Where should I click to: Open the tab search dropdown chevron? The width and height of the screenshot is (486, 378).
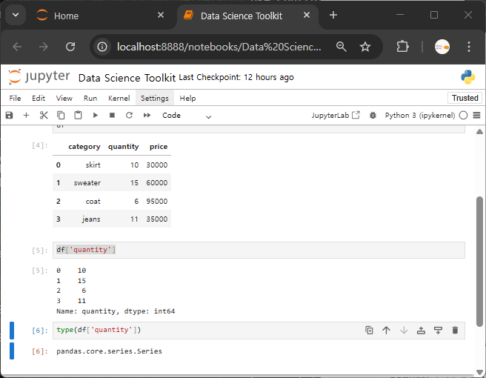point(16,15)
